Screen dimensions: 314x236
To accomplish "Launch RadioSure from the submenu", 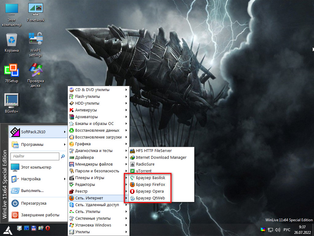I will point(162,164).
